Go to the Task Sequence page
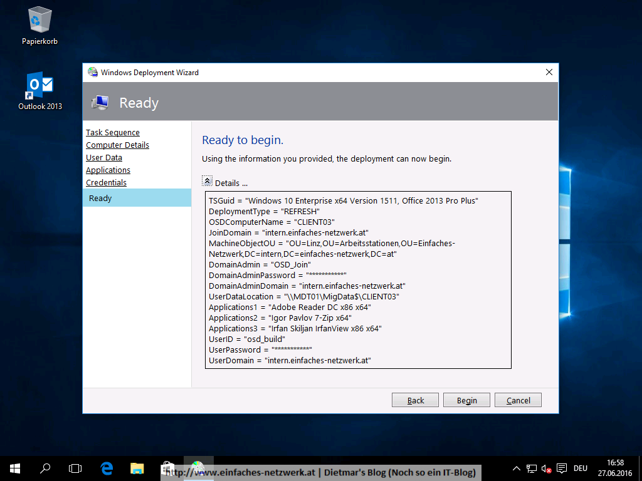The height and width of the screenshot is (481, 642). (x=113, y=133)
